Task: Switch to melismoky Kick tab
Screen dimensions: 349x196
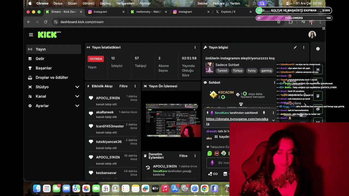Action: tap(148, 12)
